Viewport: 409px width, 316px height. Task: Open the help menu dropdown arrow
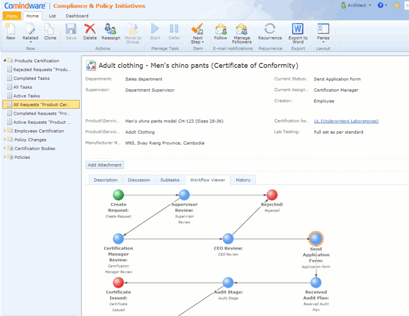tap(386, 5)
